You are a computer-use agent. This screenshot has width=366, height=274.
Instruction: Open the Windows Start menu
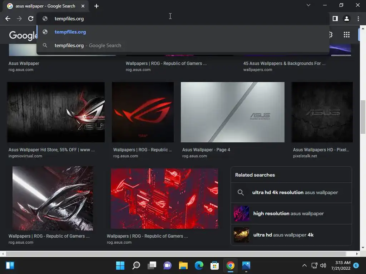coord(120,265)
